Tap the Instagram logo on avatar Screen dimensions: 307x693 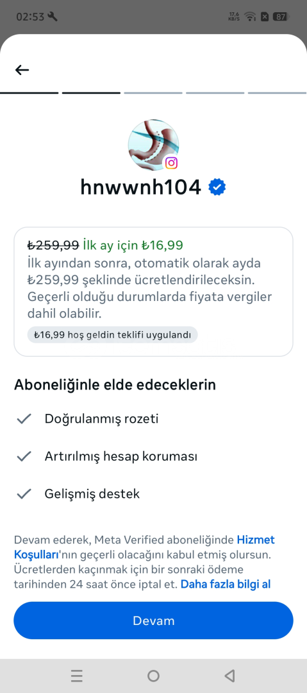(x=171, y=163)
